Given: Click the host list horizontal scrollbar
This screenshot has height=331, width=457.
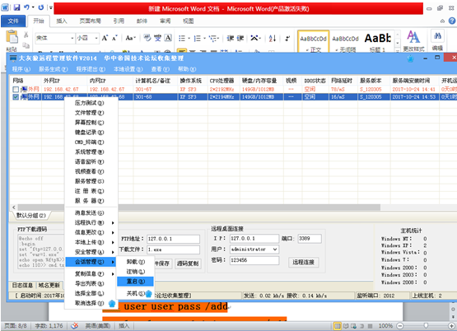Looking at the screenshot, I should 198,207.
